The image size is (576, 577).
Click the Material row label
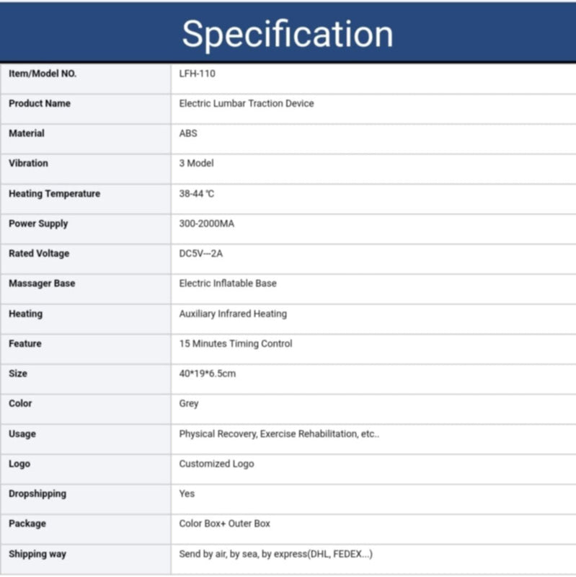[27, 133]
